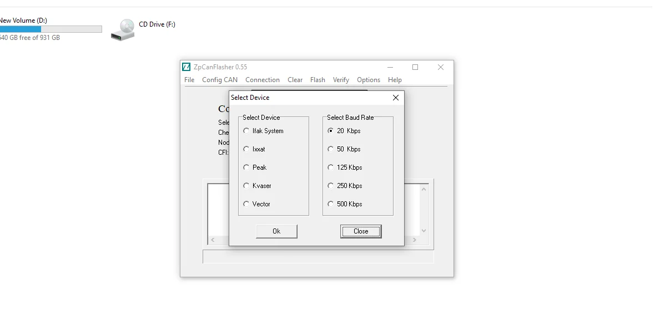Click the log horizontal scroll right arrow
Viewport: 655px width, 330px height.
click(415, 240)
